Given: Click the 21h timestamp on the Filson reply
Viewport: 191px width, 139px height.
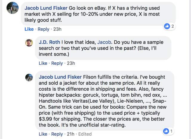Looking at the screenshot, I should (70, 134).
